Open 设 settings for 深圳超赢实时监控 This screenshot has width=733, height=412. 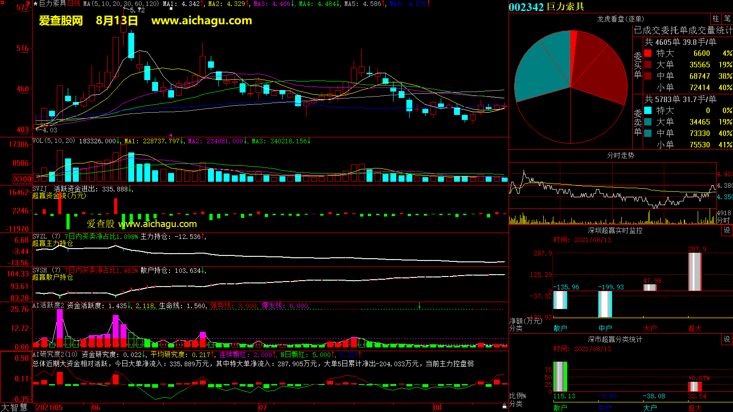[x=727, y=230]
